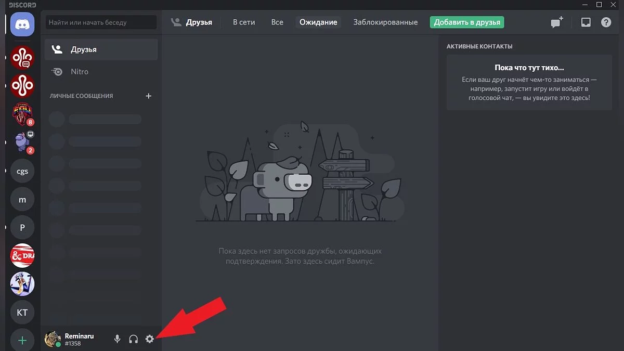Open new group DM icon

tap(557, 22)
